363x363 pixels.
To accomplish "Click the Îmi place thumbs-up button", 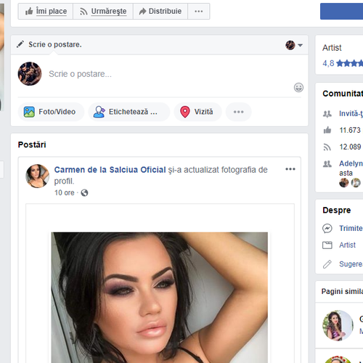I will [46, 11].
